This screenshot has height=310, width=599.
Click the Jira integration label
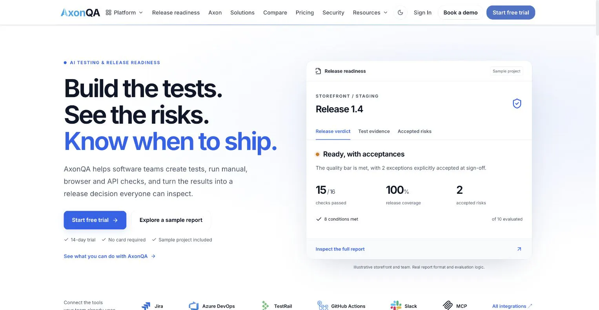click(x=159, y=306)
